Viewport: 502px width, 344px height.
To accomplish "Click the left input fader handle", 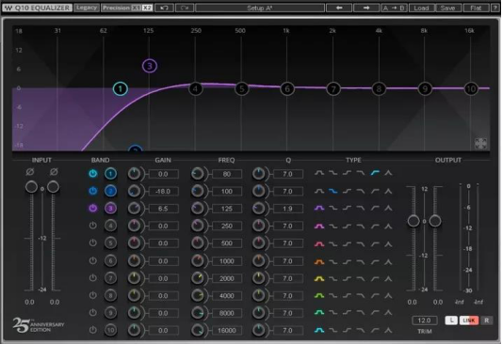I will coord(31,187).
